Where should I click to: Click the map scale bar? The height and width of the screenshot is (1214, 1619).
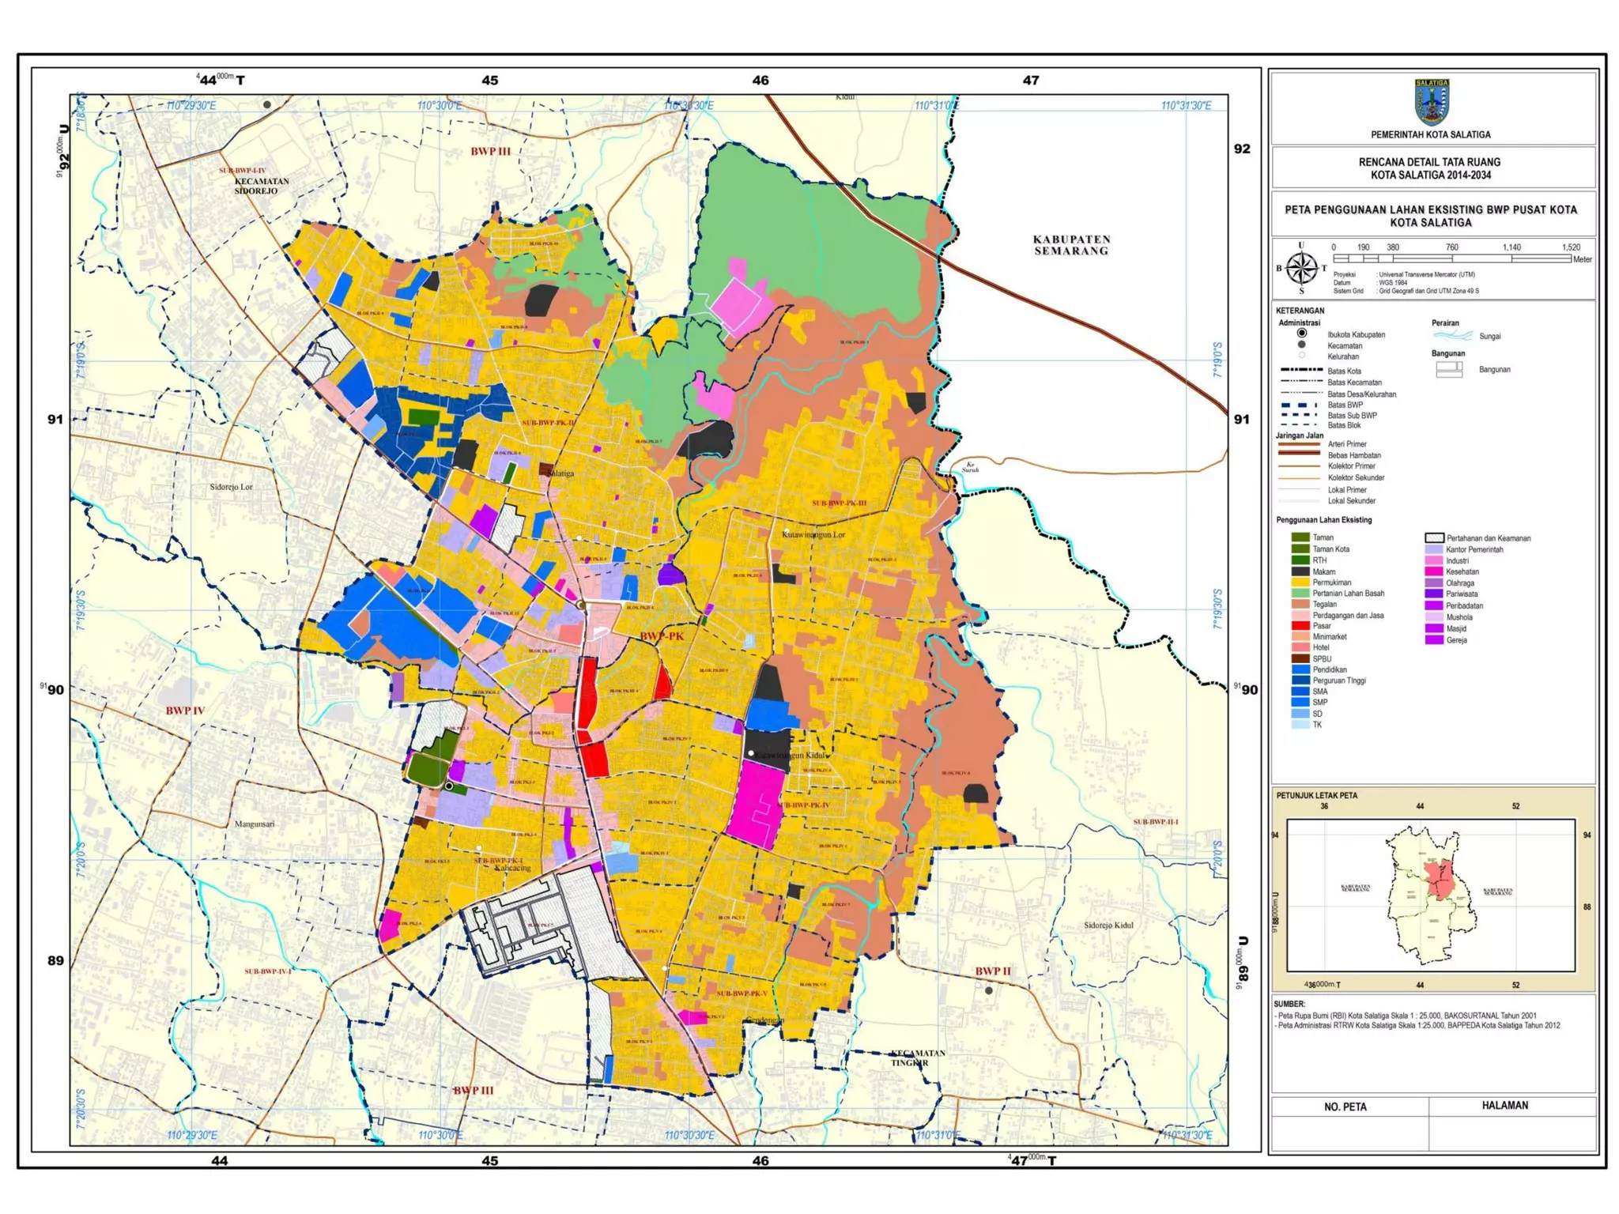pos(1451,258)
